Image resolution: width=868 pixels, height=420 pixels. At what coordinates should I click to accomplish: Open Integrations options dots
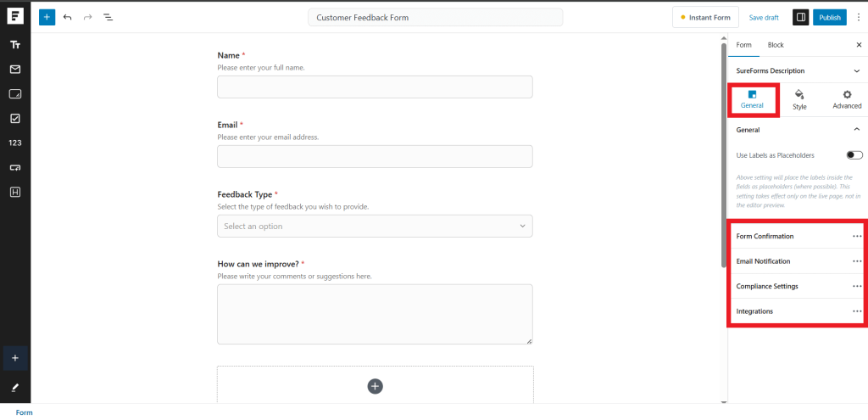point(857,311)
